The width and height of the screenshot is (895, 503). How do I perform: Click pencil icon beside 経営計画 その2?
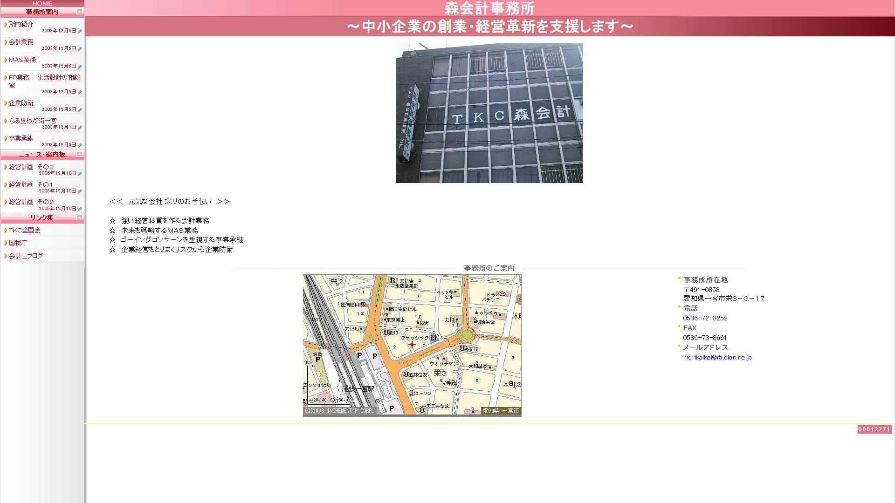click(80, 209)
